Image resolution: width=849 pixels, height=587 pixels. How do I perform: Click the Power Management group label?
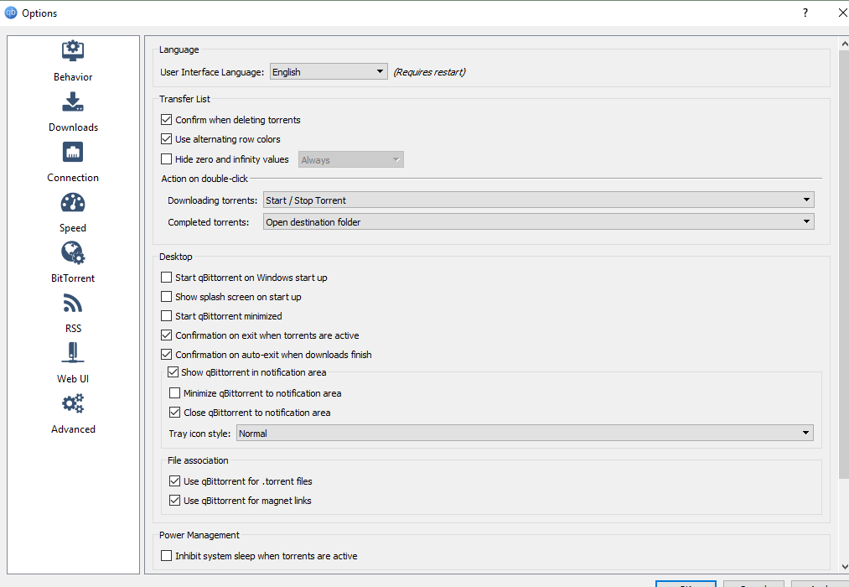(199, 535)
